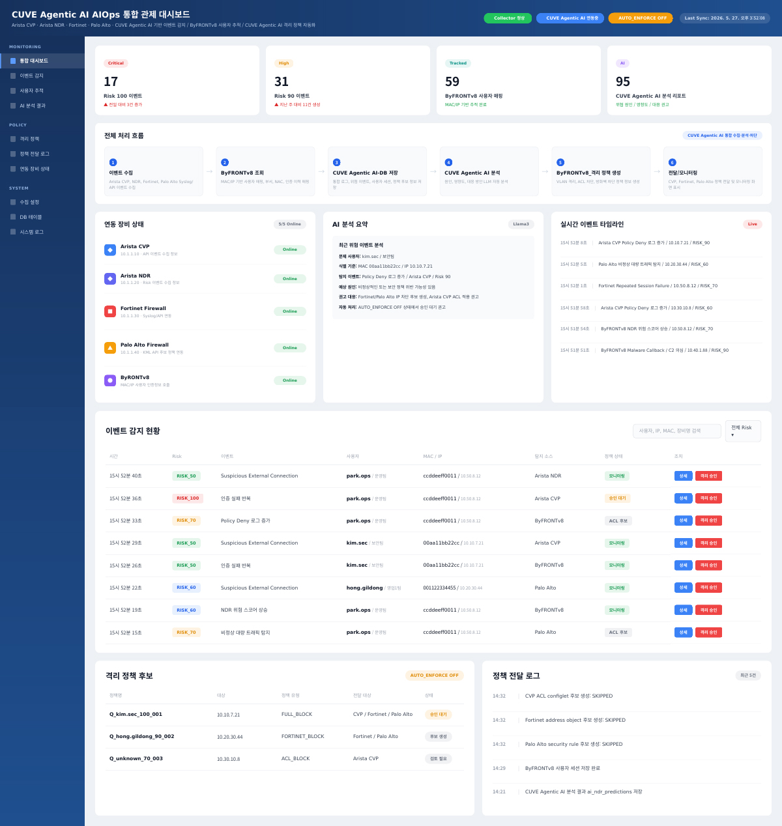Click the 승인 대기 status in policy table
Screen dimensions: 782x826
pos(438,715)
